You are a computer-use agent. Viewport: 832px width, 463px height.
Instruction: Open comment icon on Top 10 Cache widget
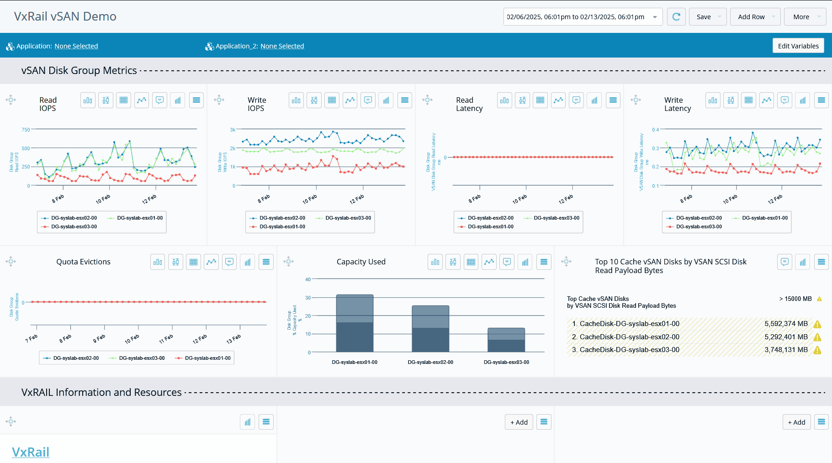(784, 262)
